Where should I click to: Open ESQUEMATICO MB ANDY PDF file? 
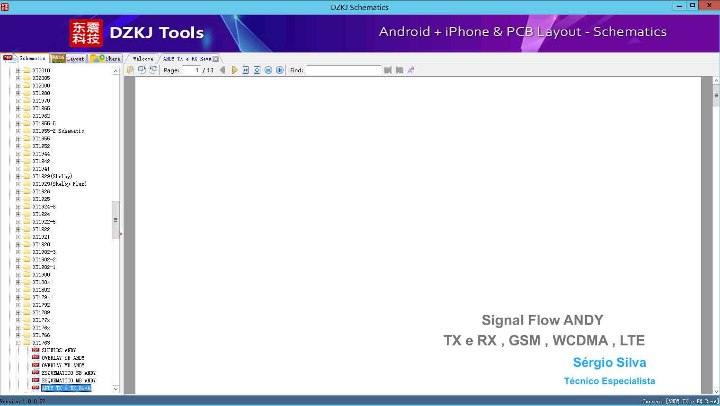click(x=69, y=380)
